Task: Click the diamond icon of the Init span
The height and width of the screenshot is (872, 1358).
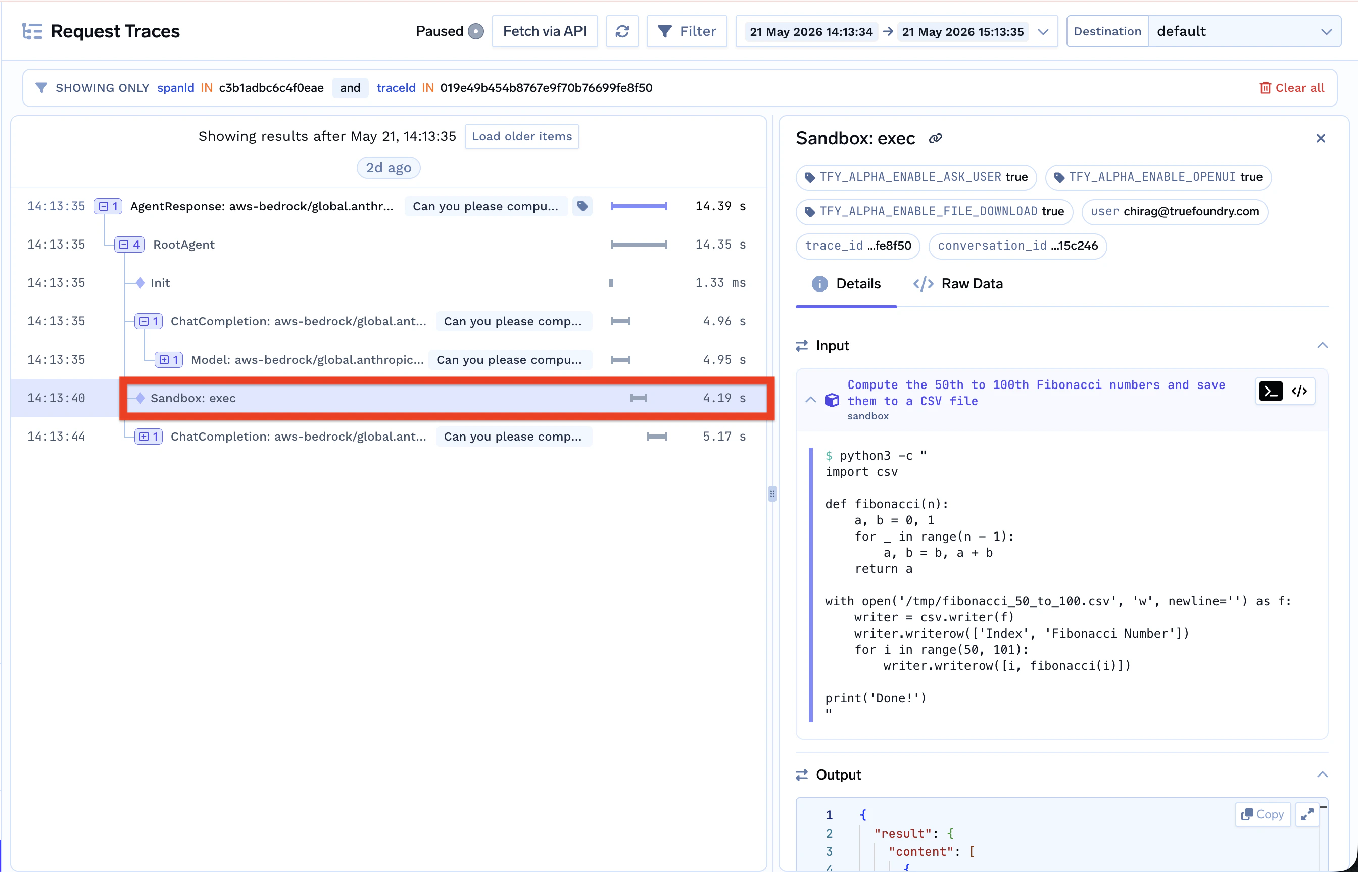Action: point(140,282)
